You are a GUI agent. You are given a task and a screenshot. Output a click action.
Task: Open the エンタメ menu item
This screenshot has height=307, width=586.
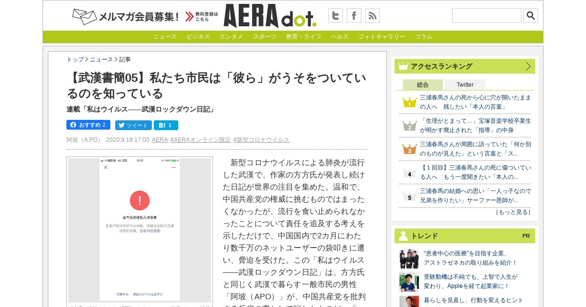click(231, 37)
